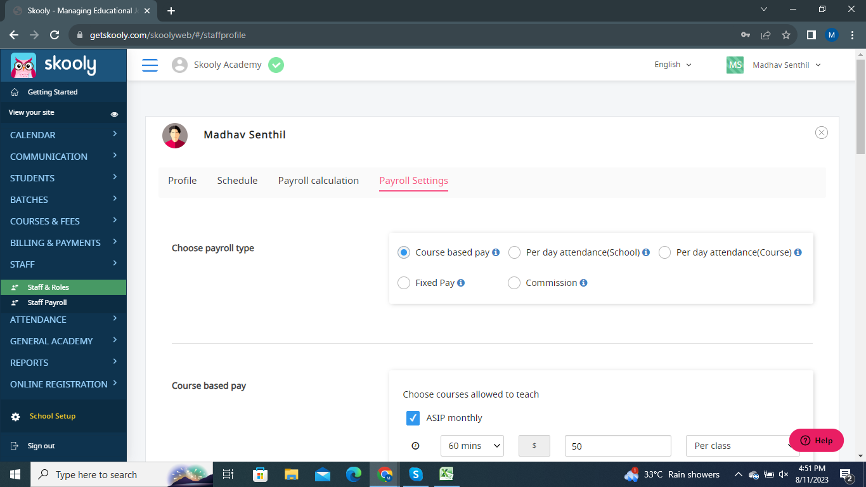Click the browser address bar URL
This screenshot has width=866, height=487.
click(x=167, y=35)
